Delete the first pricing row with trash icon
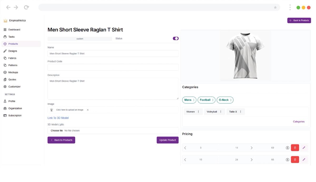Viewport: 316px width, 182px height. (295, 148)
